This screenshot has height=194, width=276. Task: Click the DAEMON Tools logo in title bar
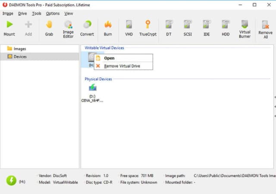[x=5, y=5]
